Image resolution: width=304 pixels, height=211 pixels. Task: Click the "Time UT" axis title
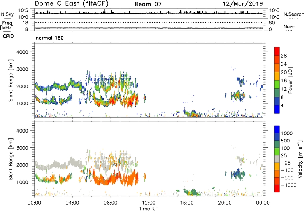click(149, 209)
